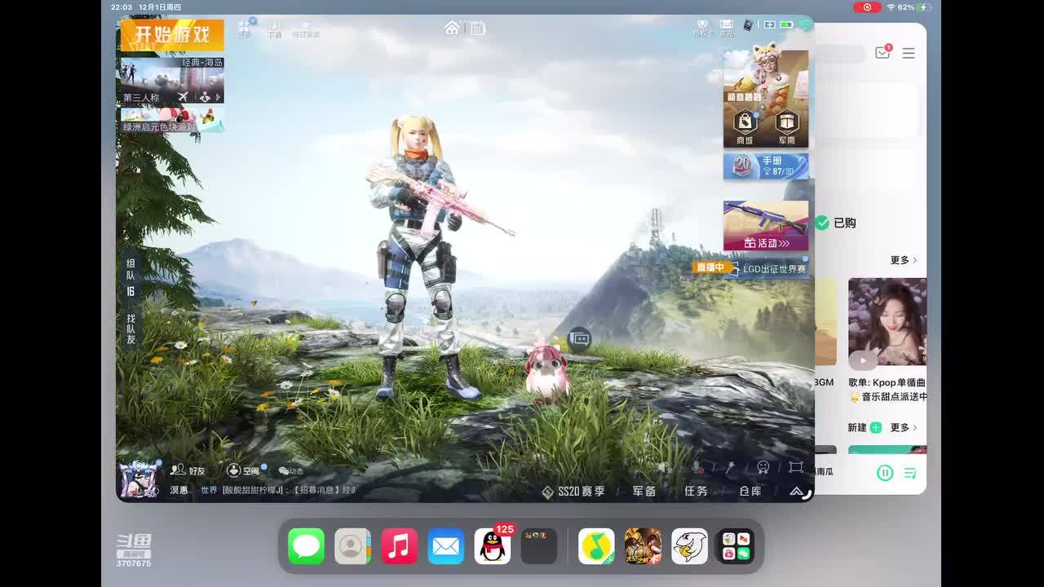Open the 任务 missions tab
The width and height of the screenshot is (1044, 587).
(x=696, y=492)
